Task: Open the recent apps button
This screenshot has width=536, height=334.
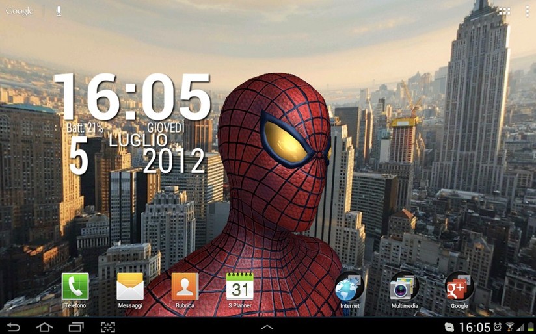Action: click(x=76, y=327)
